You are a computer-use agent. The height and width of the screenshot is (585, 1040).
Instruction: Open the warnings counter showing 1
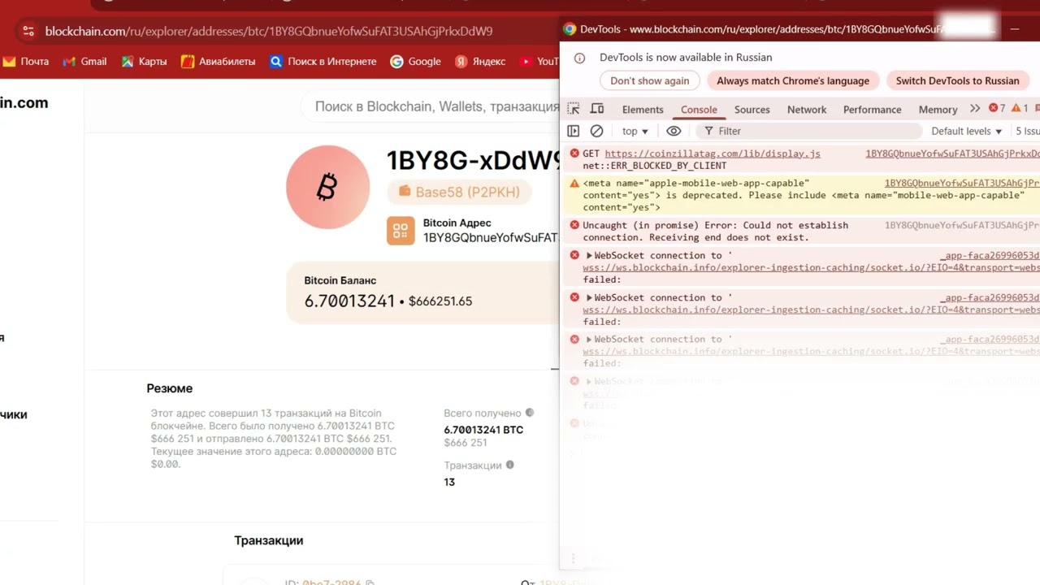1020,109
